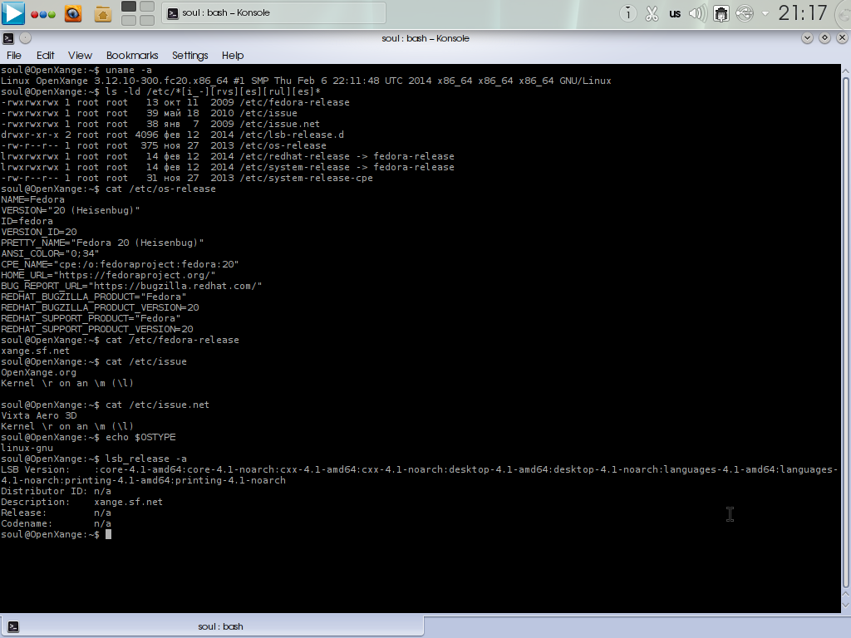Open the Bookmarks menu
The height and width of the screenshot is (638, 851).
(x=132, y=56)
